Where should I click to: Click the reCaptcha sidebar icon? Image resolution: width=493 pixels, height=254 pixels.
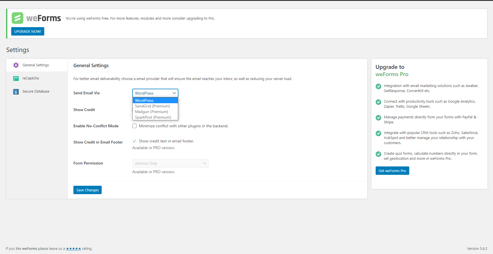16,78
